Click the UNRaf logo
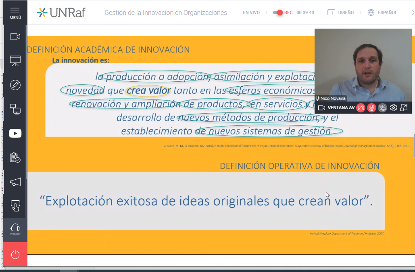The height and width of the screenshot is (272, 415). point(61,12)
